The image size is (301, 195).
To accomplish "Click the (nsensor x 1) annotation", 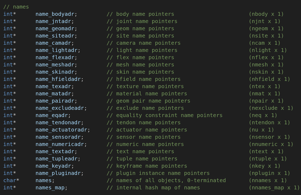I will click(x=269, y=137).
